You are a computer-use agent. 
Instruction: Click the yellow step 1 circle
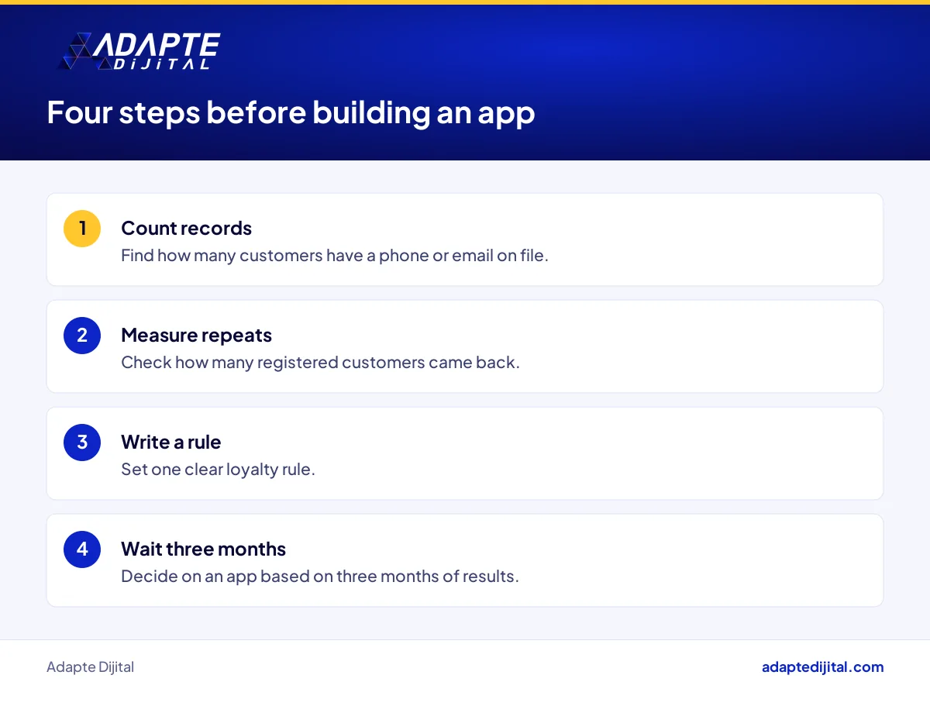click(82, 229)
